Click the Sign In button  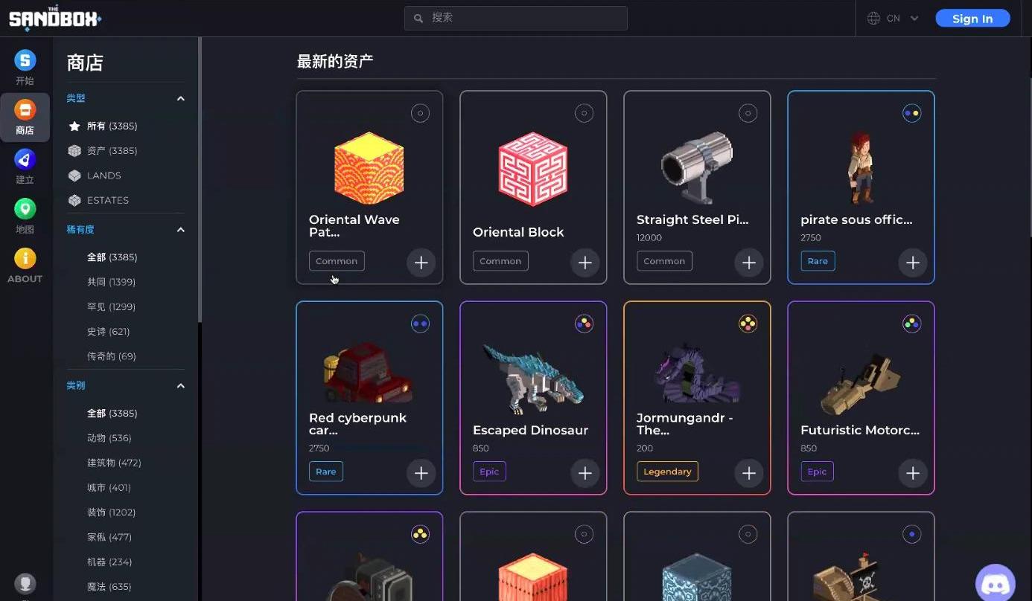coord(972,19)
